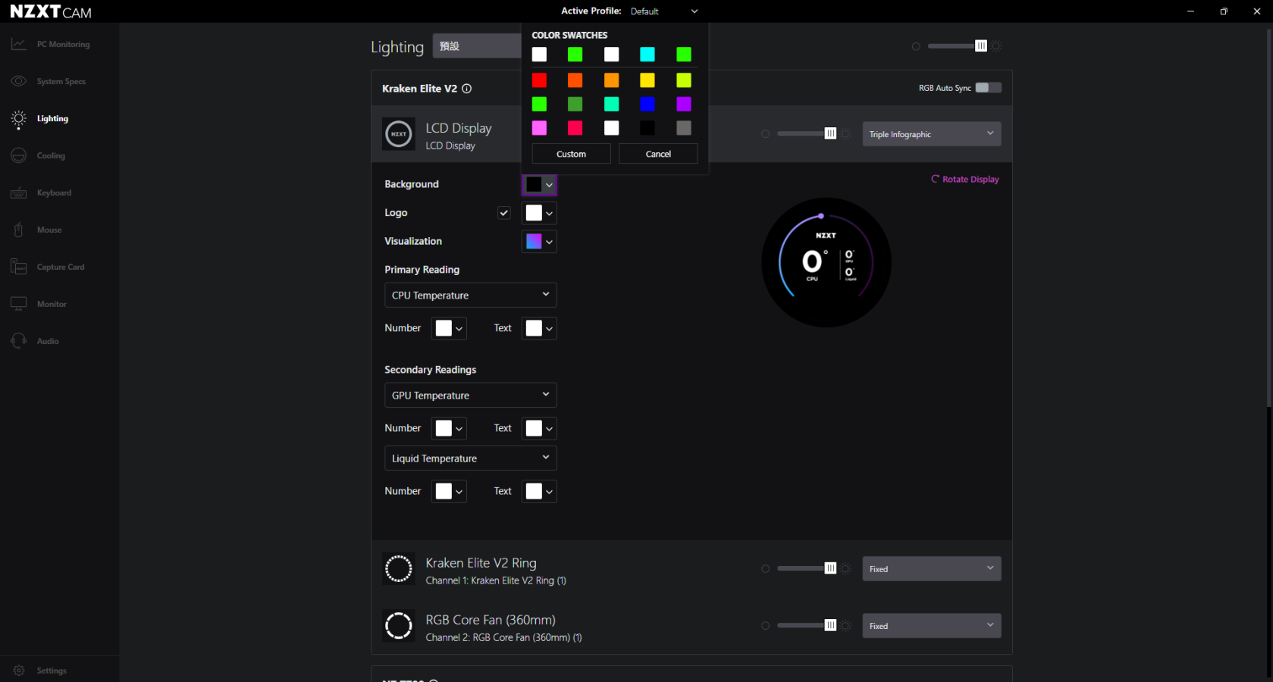This screenshot has height=682, width=1273.
Task: Uncheck the Logo checkbox
Action: [x=504, y=213]
